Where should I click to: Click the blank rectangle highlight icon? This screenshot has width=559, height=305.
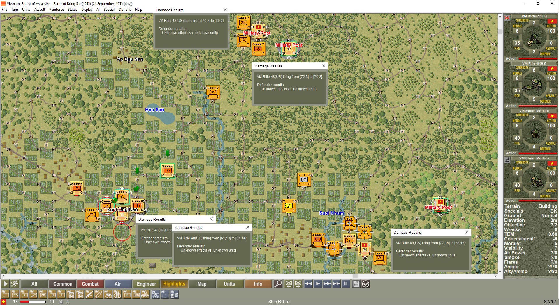coord(6,294)
